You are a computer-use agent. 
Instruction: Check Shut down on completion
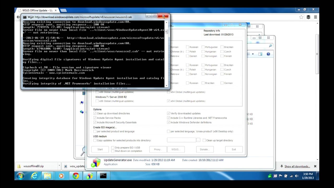click(x=113, y=151)
